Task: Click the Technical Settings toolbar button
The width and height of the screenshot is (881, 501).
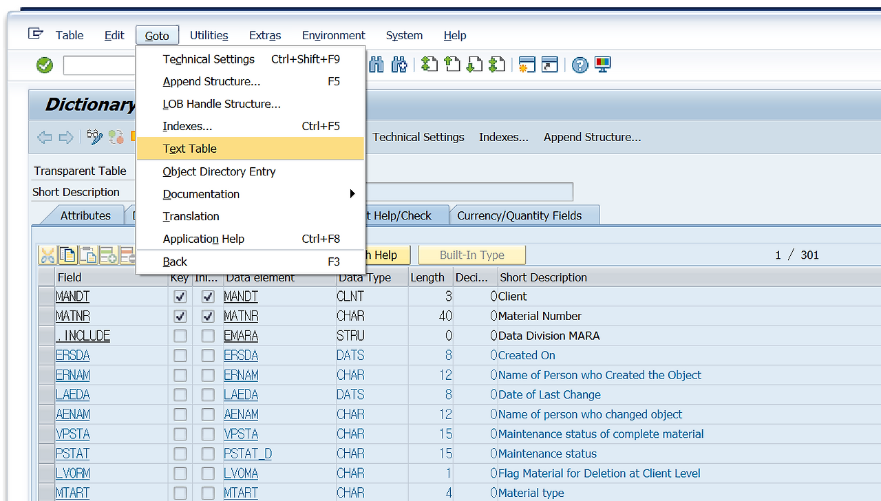Action: (418, 137)
